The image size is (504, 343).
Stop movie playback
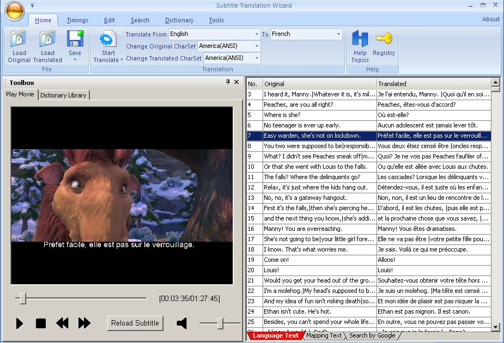tap(41, 323)
